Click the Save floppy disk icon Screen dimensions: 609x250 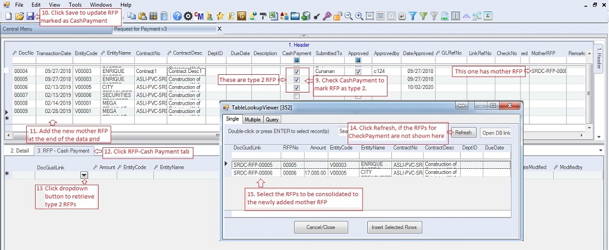tap(31, 16)
